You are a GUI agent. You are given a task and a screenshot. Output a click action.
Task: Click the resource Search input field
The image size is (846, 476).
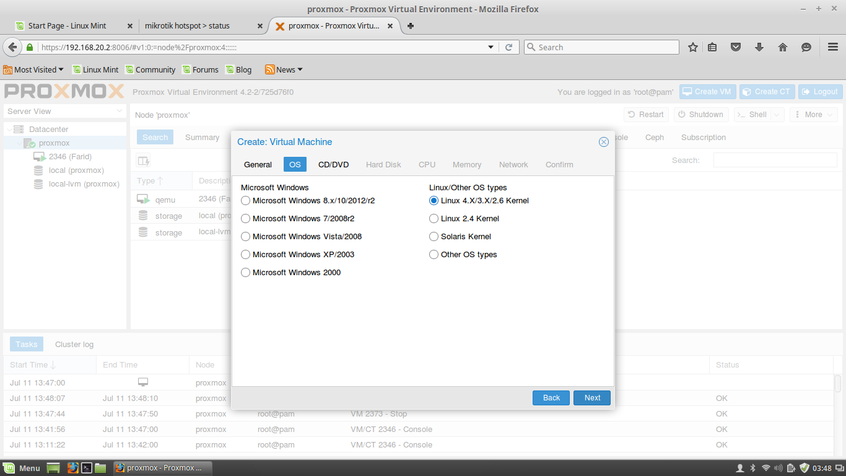[x=775, y=160]
